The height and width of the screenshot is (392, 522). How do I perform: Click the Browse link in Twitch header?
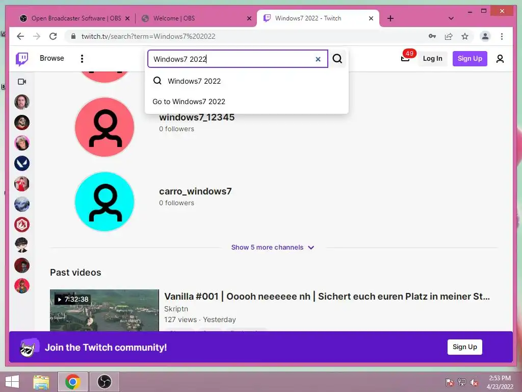[52, 58]
